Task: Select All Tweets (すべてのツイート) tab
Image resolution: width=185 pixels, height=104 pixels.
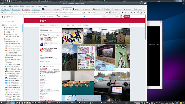Action: [54, 25]
